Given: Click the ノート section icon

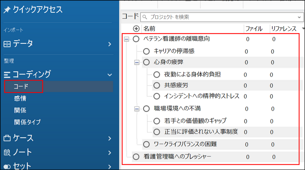Looking at the screenshot, I should point(7,153).
